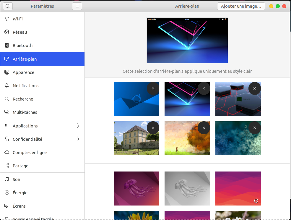Remove the blue Ubuntu logo wallpaper
Screen dimensions: 291x220
[x=153, y=88]
